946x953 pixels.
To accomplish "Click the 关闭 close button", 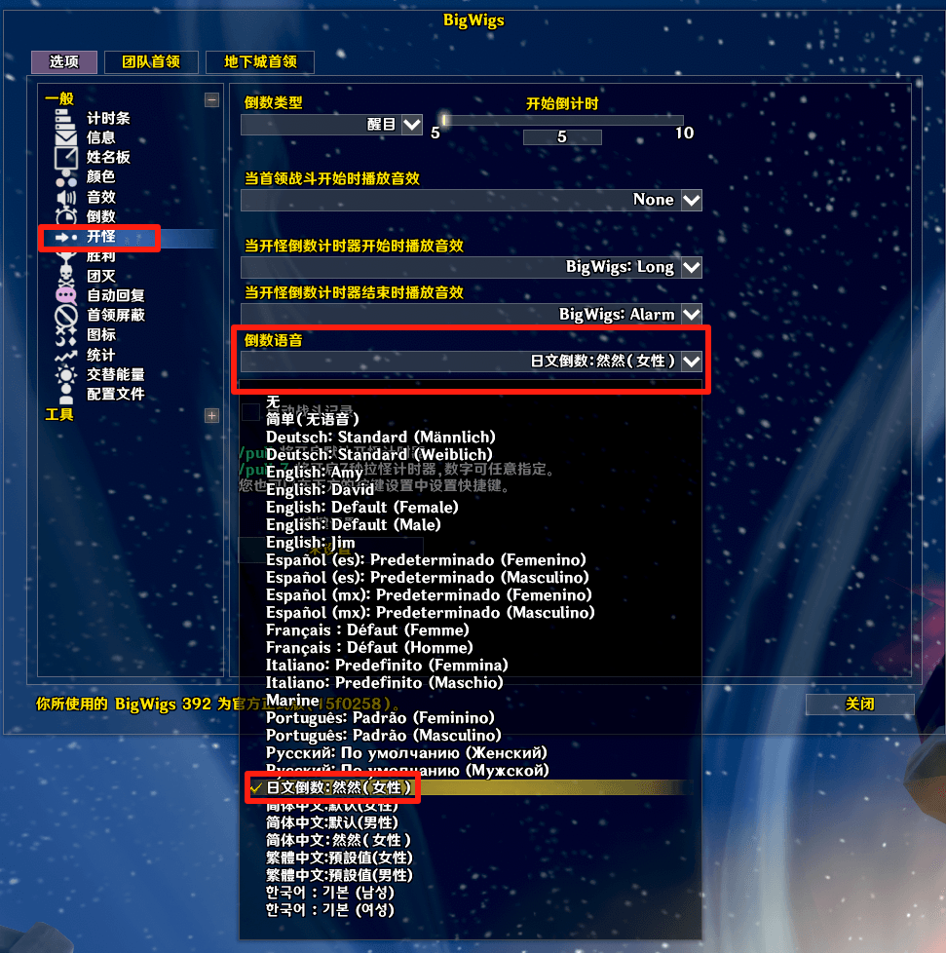I will [x=859, y=705].
